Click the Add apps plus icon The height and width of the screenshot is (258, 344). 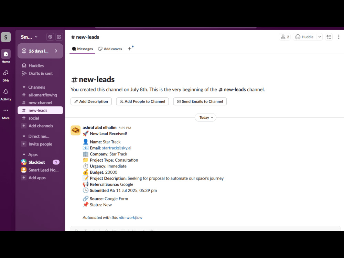click(x=24, y=178)
